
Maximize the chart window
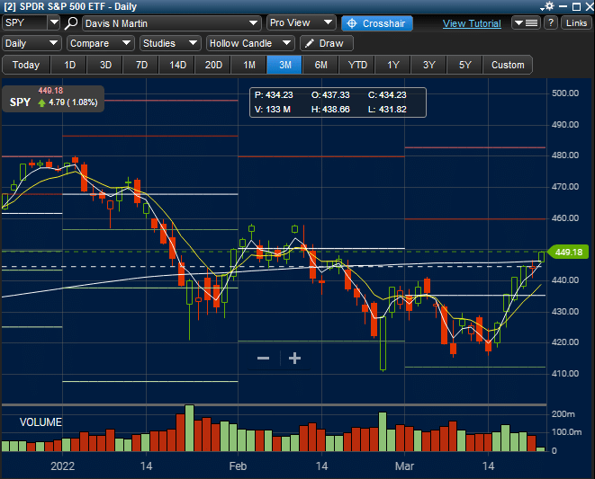[x=576, y=6]
